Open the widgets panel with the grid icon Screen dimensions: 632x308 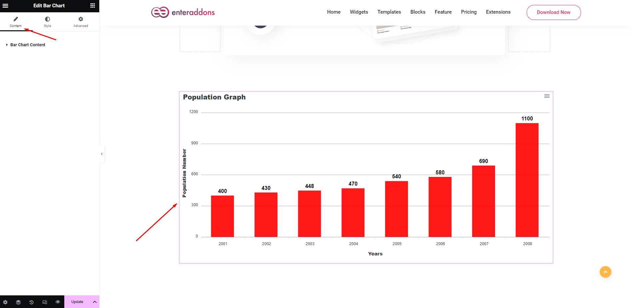(x=92, y=5)
